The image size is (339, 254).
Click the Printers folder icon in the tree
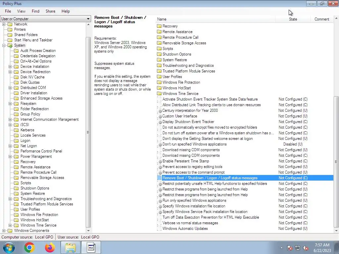pos(10,29)
